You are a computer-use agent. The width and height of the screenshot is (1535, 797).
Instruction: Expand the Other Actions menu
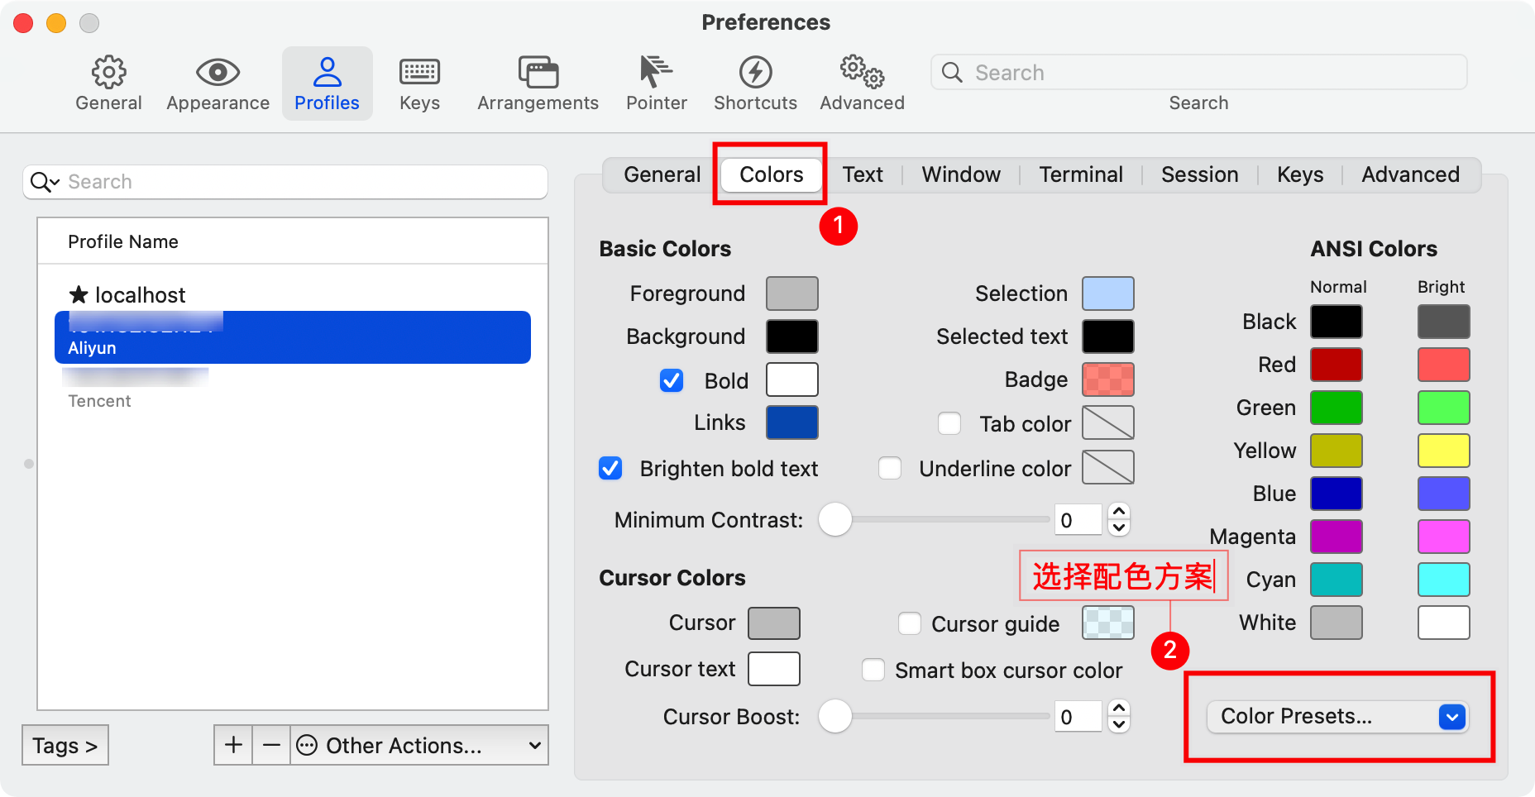[420, 745]
